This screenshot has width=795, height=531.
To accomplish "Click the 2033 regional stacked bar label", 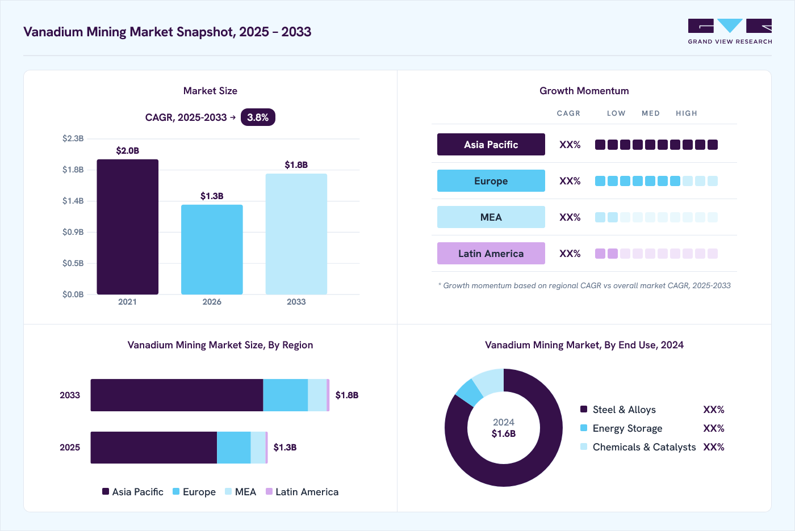I will [70, 395].
